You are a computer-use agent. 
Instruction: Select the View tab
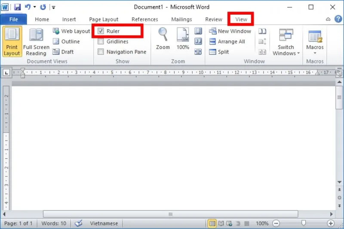coord(241,19)
